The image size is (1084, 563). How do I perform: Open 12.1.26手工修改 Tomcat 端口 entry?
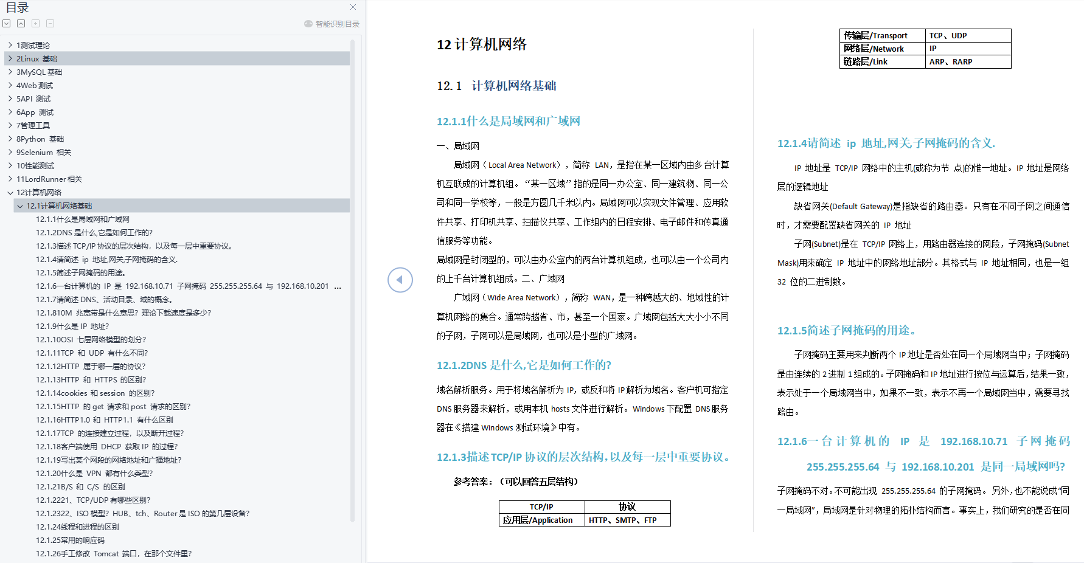[114, 553]
